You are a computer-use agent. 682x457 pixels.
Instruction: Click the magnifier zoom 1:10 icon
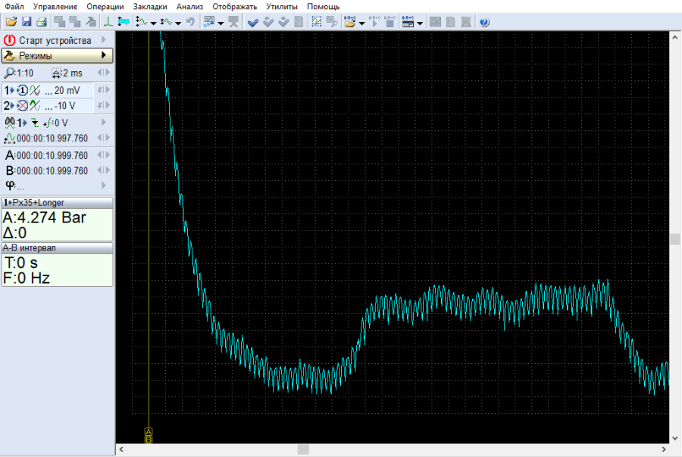point(9,73)
